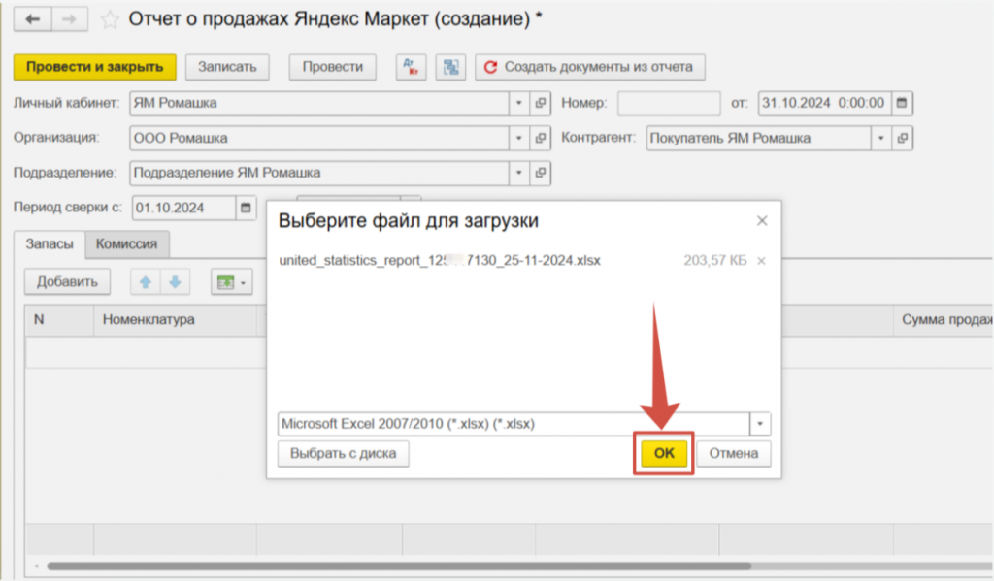Viewport: 994px width, 581px height.
Task: Open the Организация record via open icon
Action: coord(541,138)
